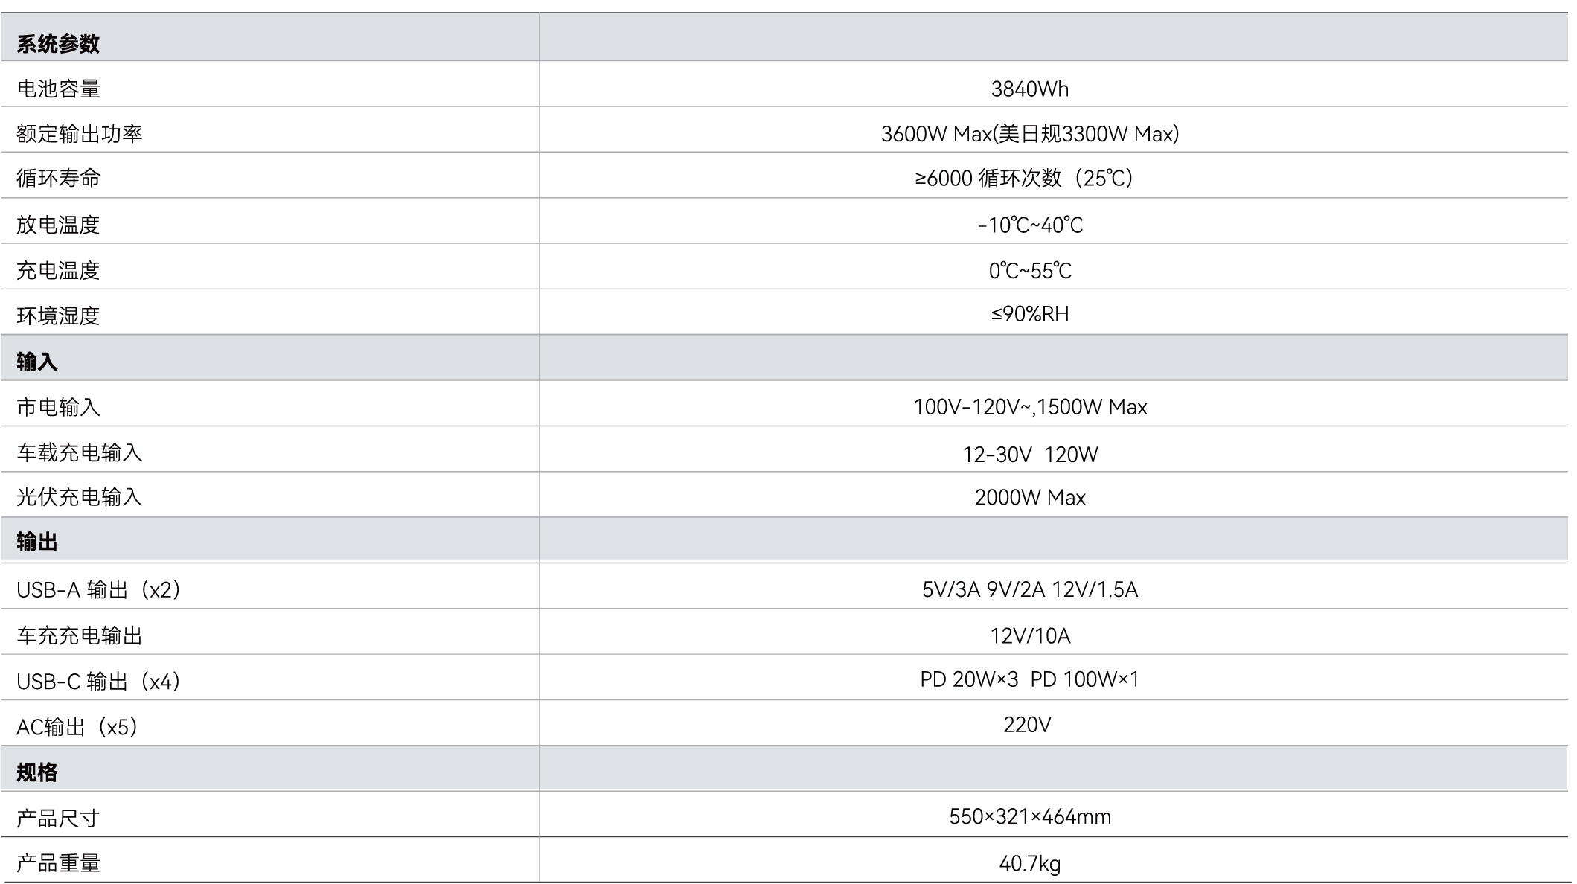Viewport: 1577px width, 884px height.
Task: Click the ≥6000 循环次数 value cell
Action: (1025, 179)
